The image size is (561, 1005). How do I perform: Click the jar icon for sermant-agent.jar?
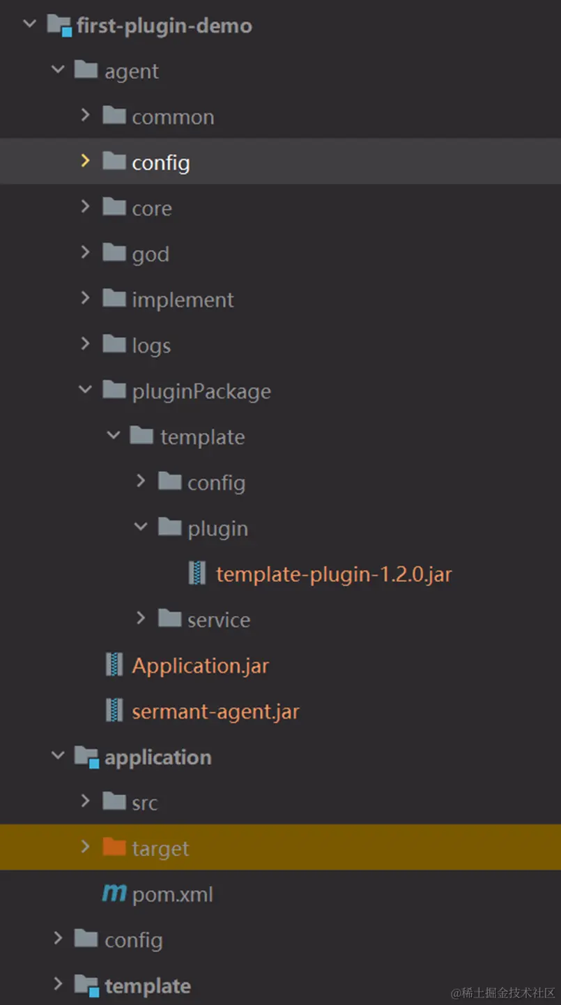(114, 710)
